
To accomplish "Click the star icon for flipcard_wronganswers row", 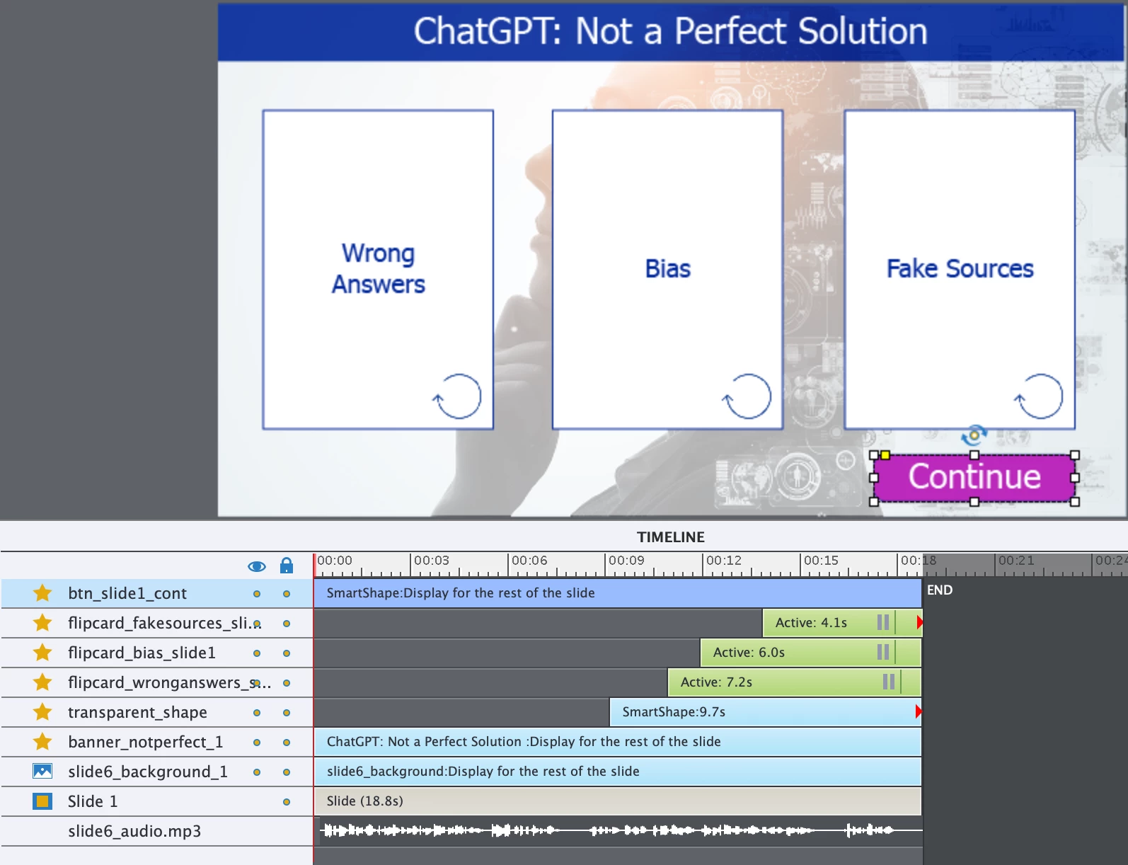I will 42,682.
